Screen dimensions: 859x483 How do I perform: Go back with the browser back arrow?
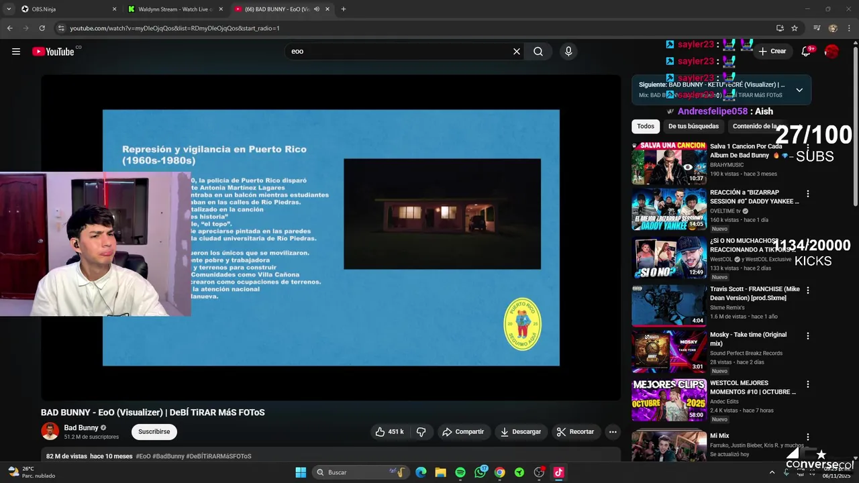[x=9, y=28]
